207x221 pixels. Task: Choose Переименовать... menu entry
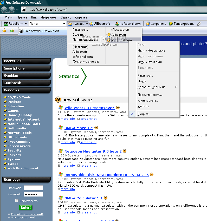(x=150, y=95)
